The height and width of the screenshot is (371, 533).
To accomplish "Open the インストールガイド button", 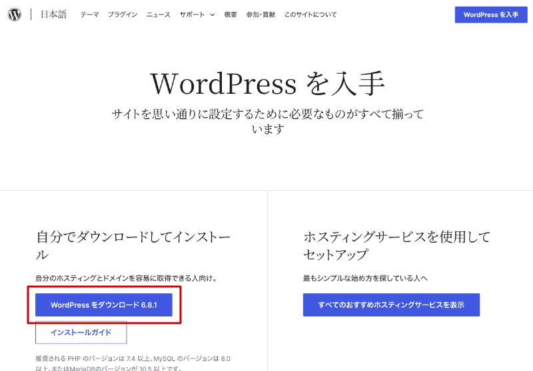I will 81,332.
